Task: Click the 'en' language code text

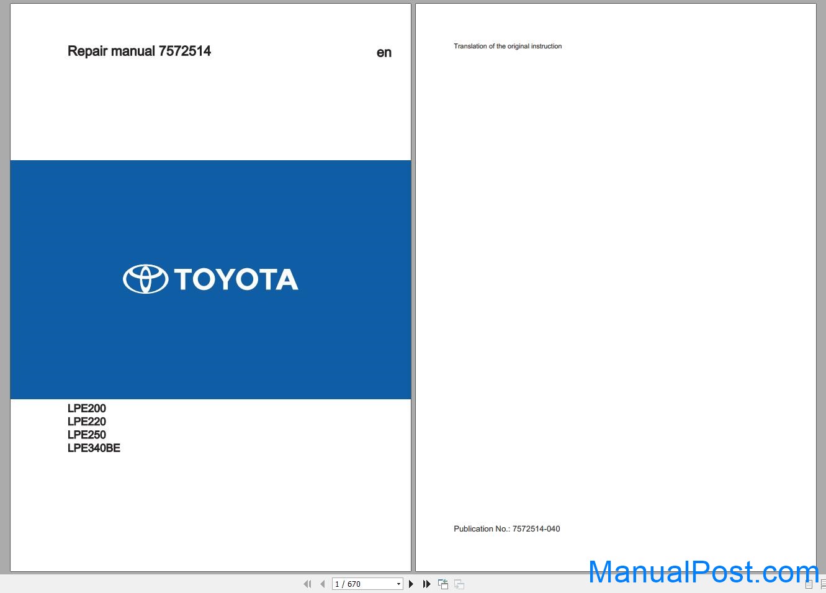Action: tap(384, 53)
